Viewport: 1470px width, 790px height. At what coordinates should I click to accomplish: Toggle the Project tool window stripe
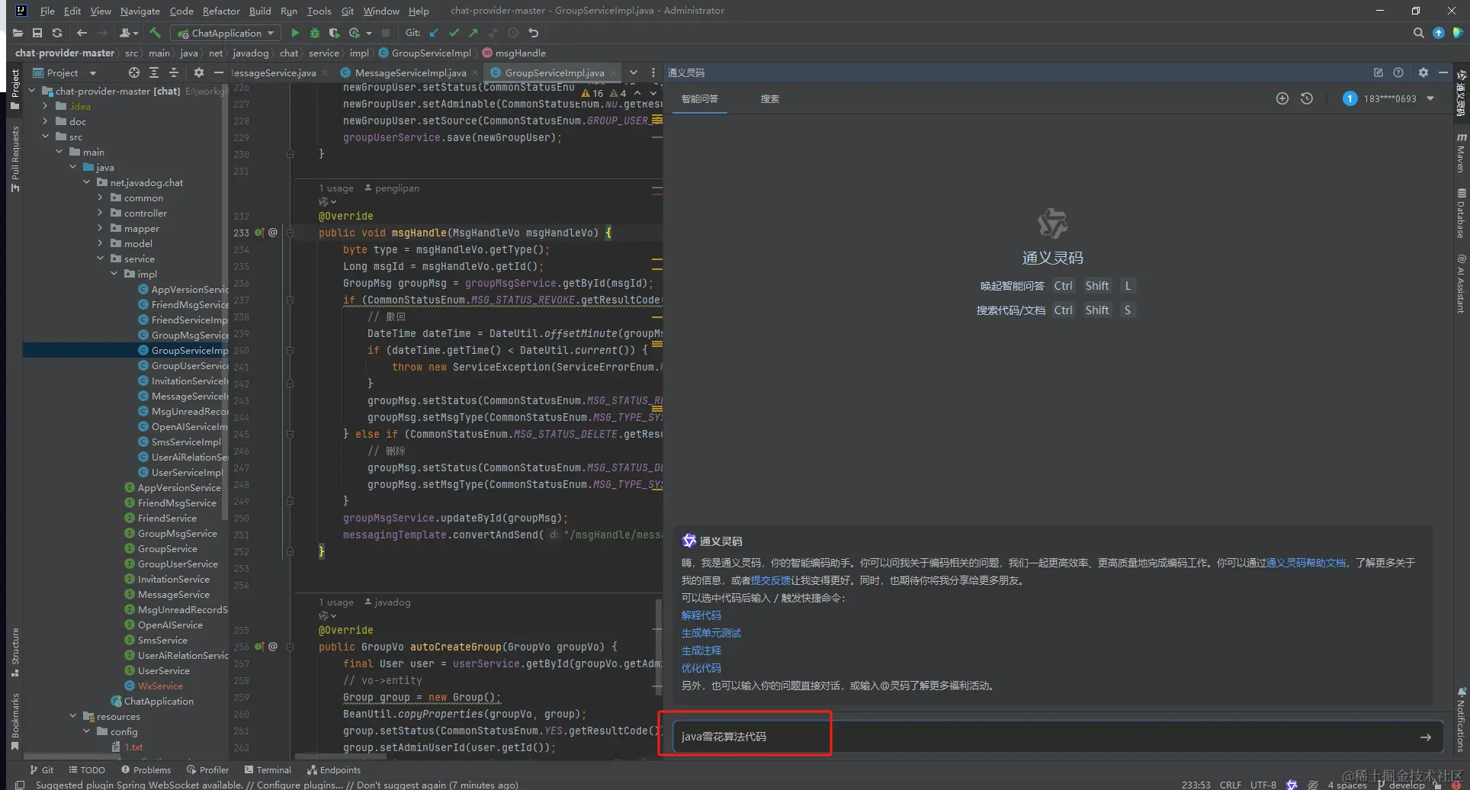(x=14, y=90)
